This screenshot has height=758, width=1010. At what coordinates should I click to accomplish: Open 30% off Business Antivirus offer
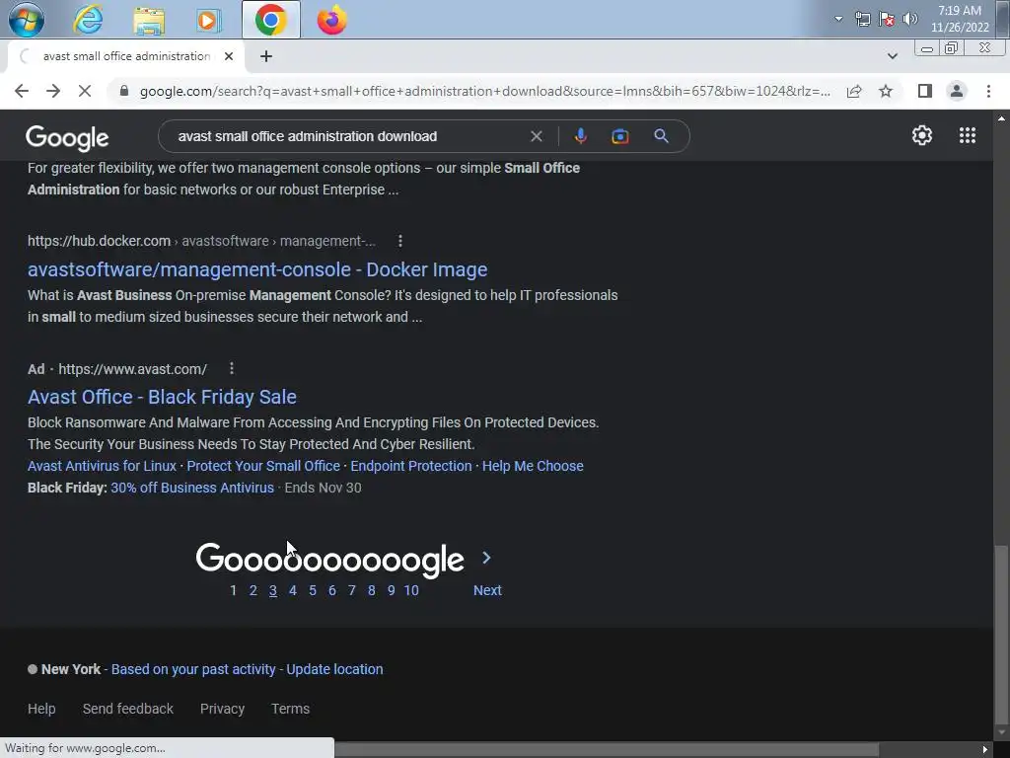[192, 488]
